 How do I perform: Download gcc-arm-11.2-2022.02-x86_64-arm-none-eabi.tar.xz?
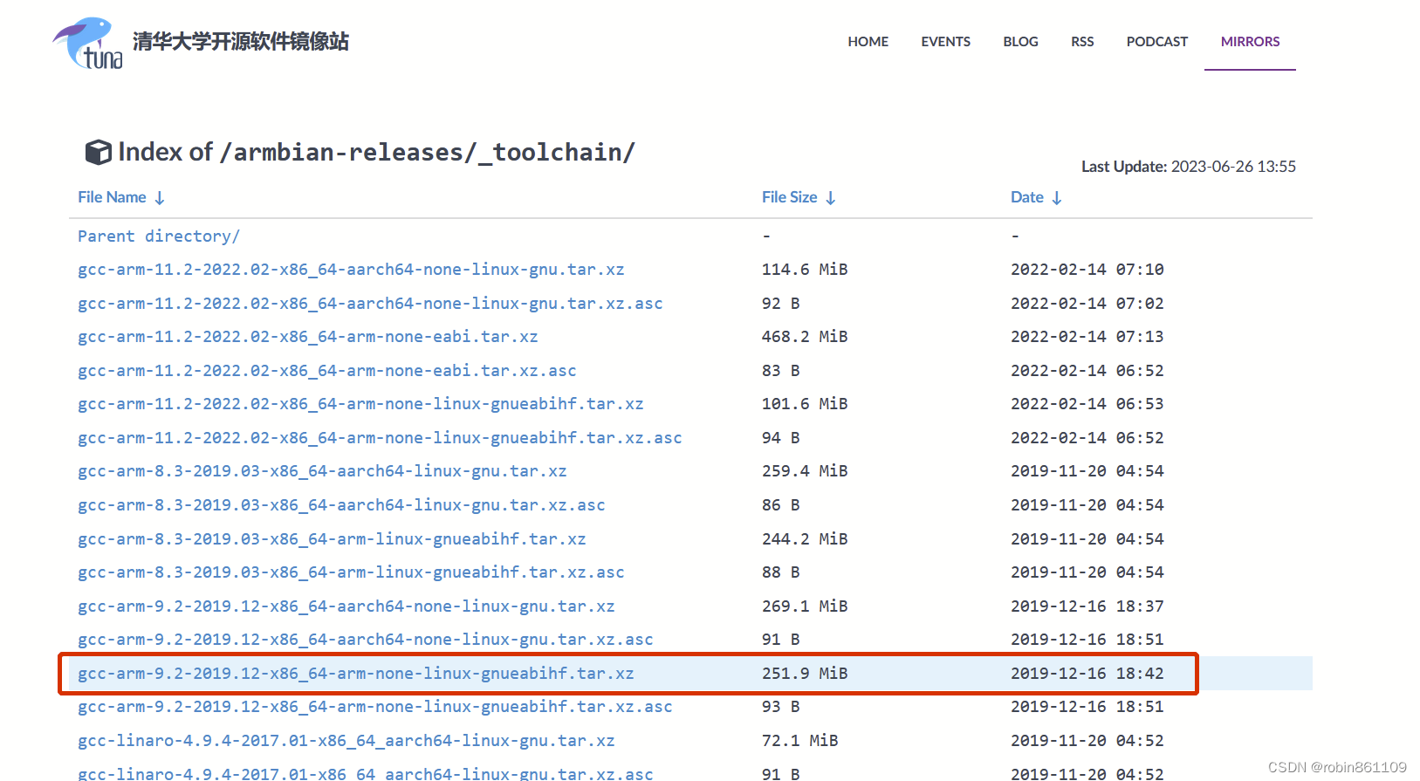tap(308, 337)
